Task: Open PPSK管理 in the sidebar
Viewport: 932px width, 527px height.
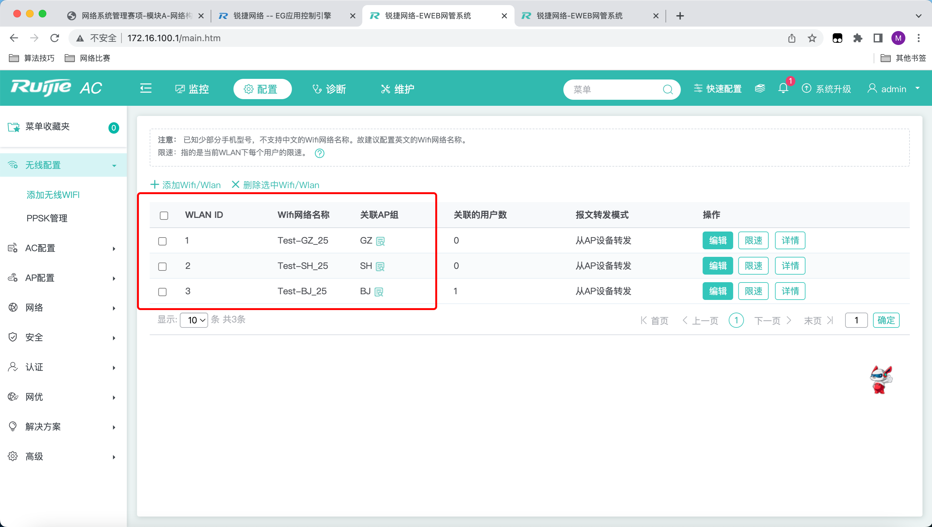Action: click(47, 218)
